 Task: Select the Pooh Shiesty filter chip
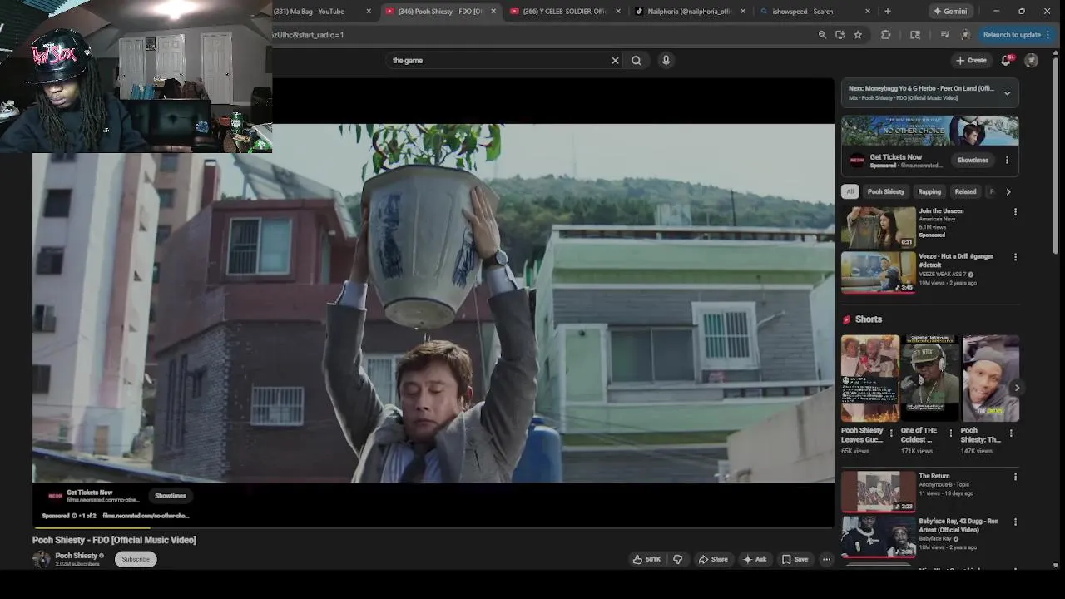[x=886, y=191]
